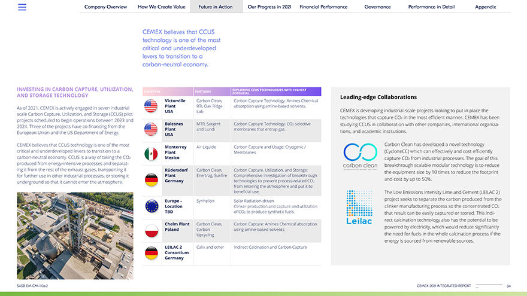
Task: Open the hamburger menu icon
Action: point(22,7)
